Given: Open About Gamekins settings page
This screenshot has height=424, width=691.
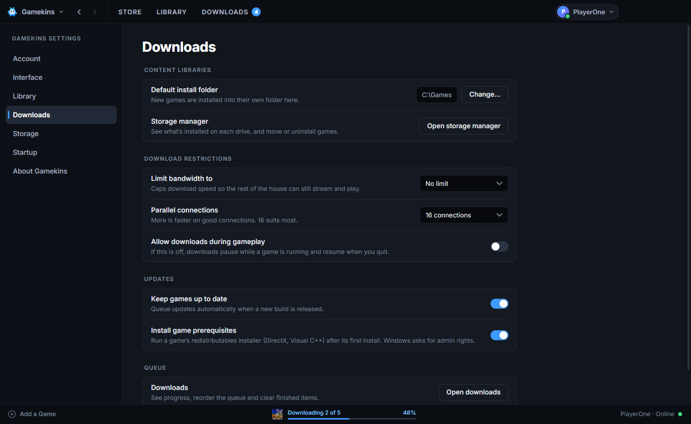Looking at the screenshot, I should pos(61,171).
